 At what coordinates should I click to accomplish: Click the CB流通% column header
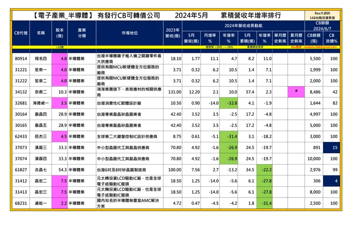click(332, 38)
